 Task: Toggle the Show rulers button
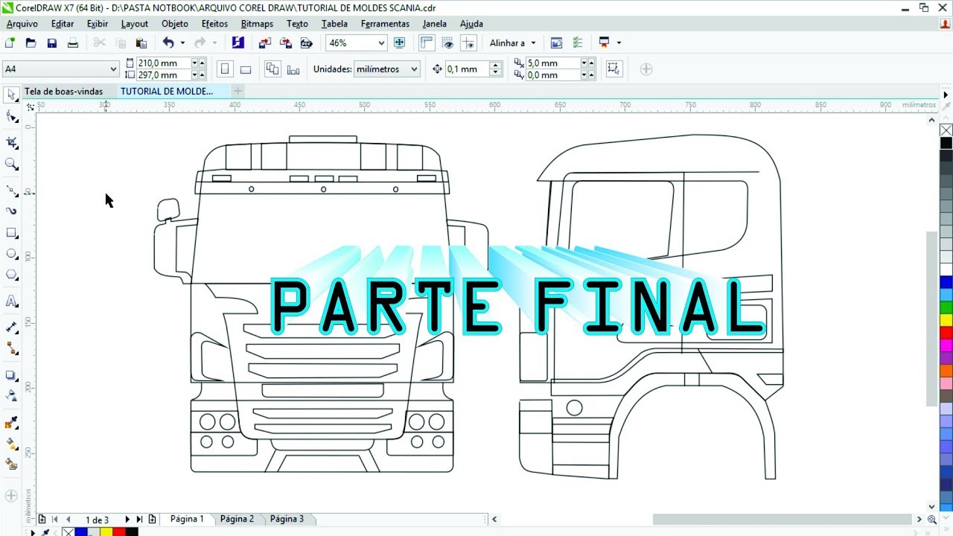[427, 43]
